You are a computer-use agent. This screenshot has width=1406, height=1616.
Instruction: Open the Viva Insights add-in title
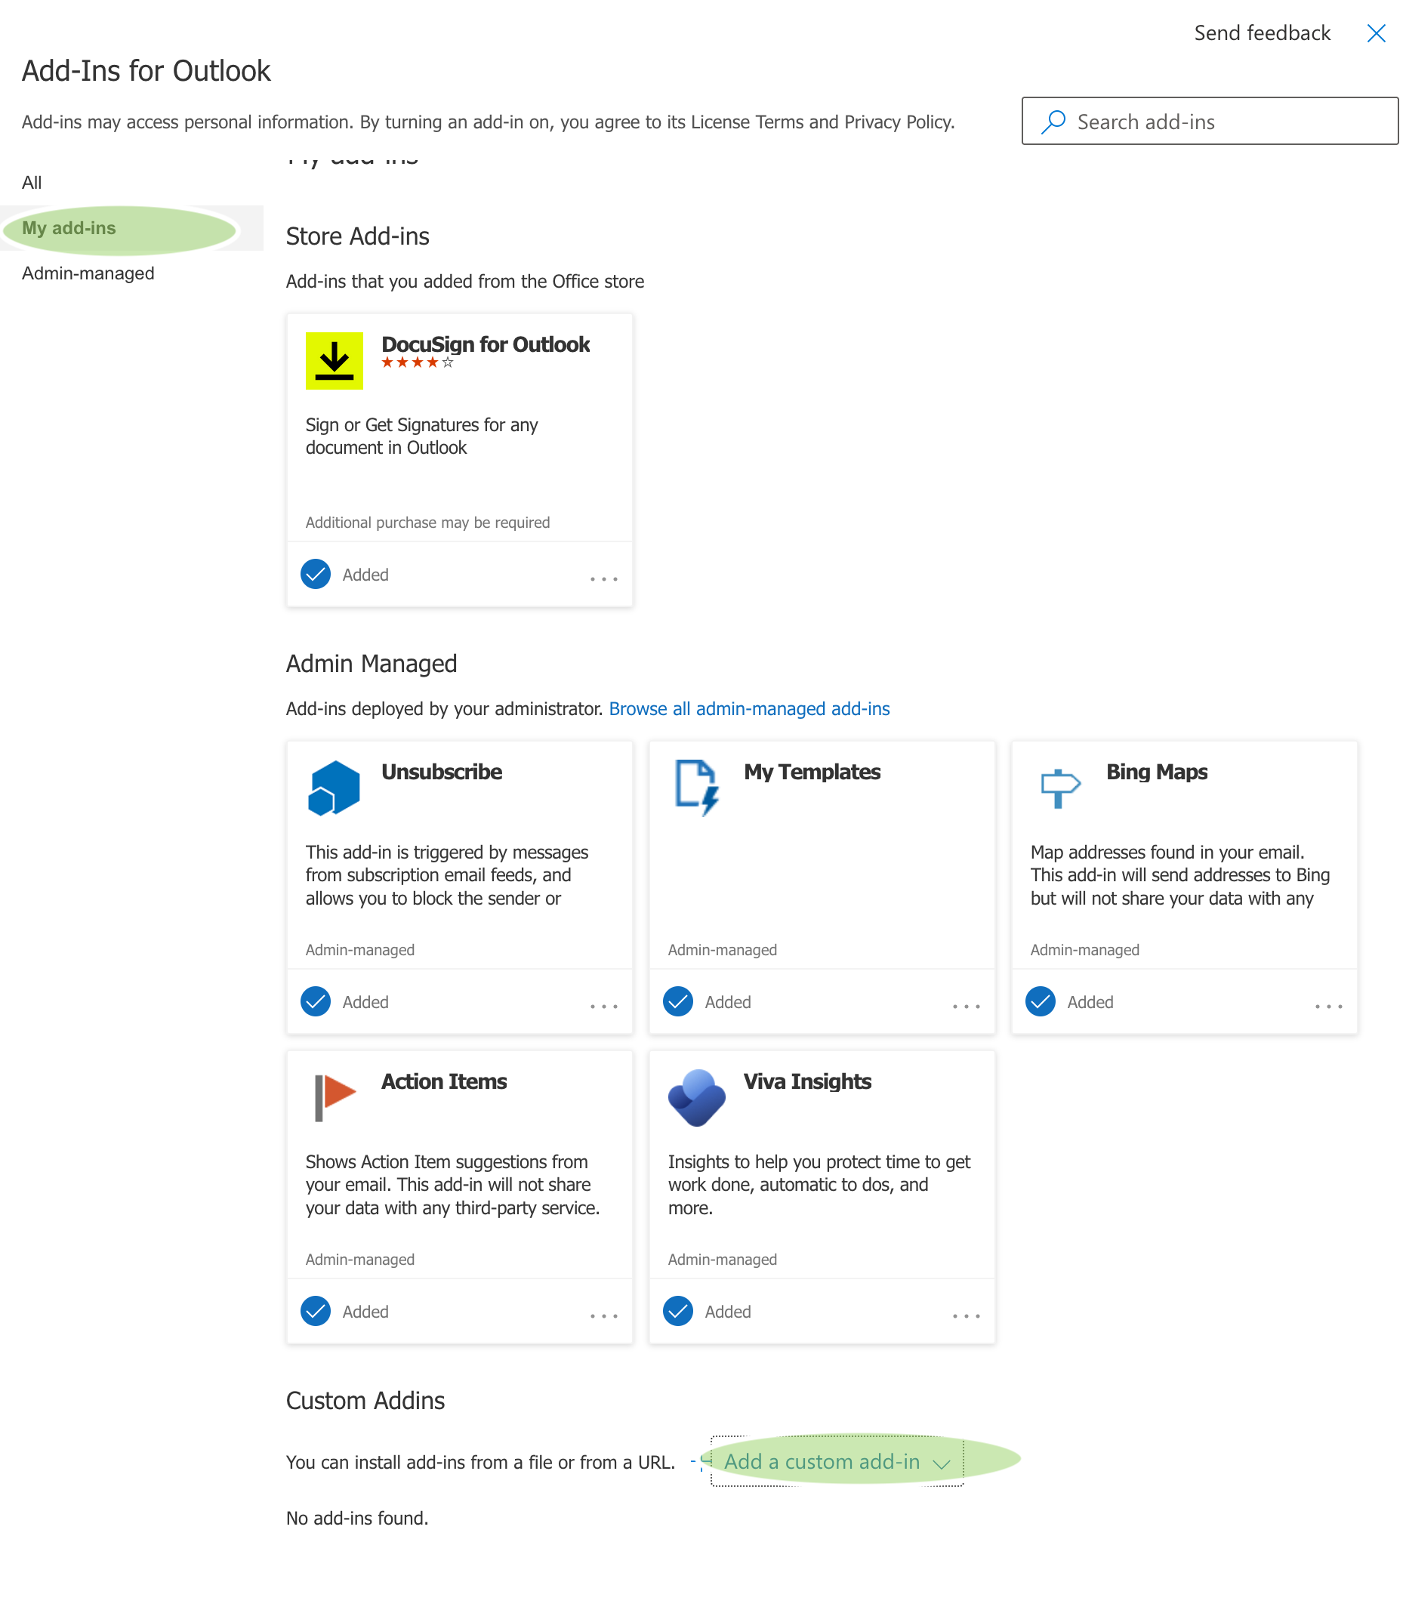click(x=807, y=1081)
